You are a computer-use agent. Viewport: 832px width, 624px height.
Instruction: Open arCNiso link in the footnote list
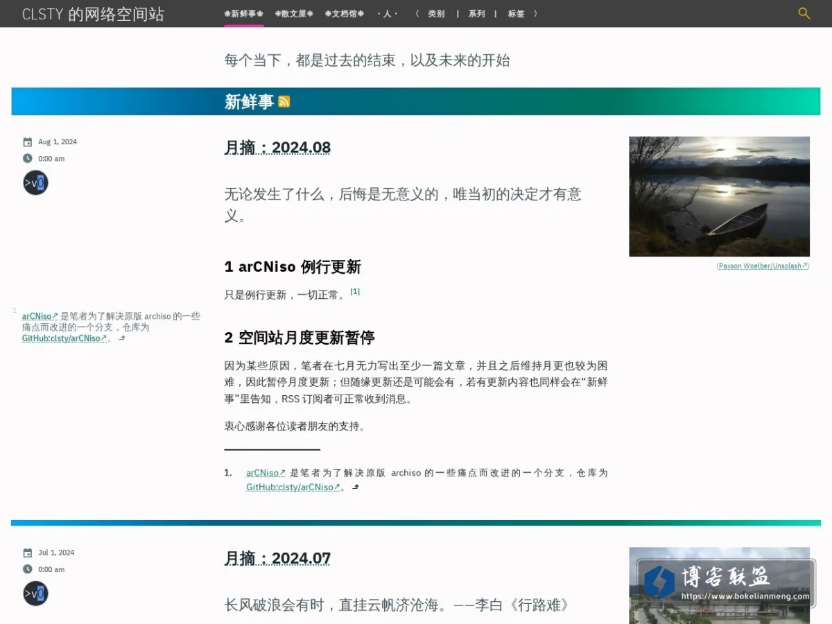pyautogui.click(x=266, y=473)
